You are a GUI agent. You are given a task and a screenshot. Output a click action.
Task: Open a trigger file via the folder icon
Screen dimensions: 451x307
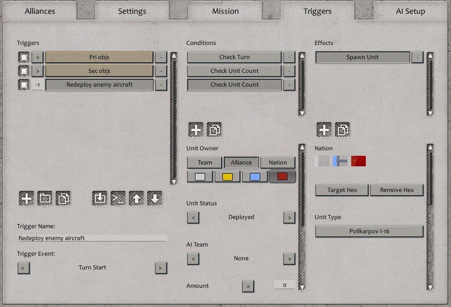44,198
